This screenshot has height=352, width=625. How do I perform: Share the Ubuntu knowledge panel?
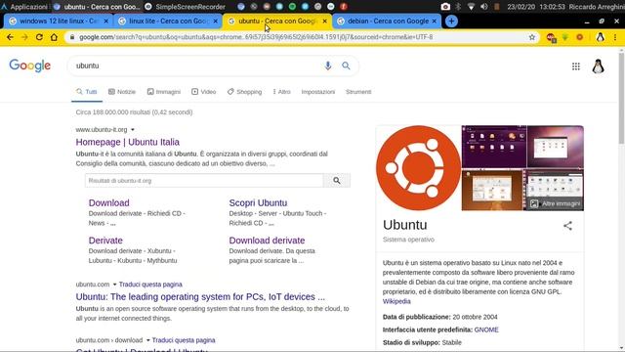pyautogui.click(x=567, y=226)
